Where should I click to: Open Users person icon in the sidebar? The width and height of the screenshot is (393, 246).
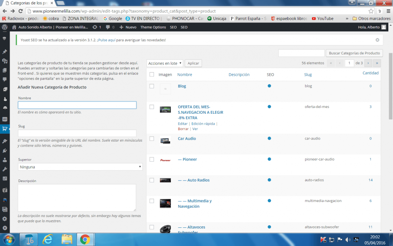click(5, 160)
